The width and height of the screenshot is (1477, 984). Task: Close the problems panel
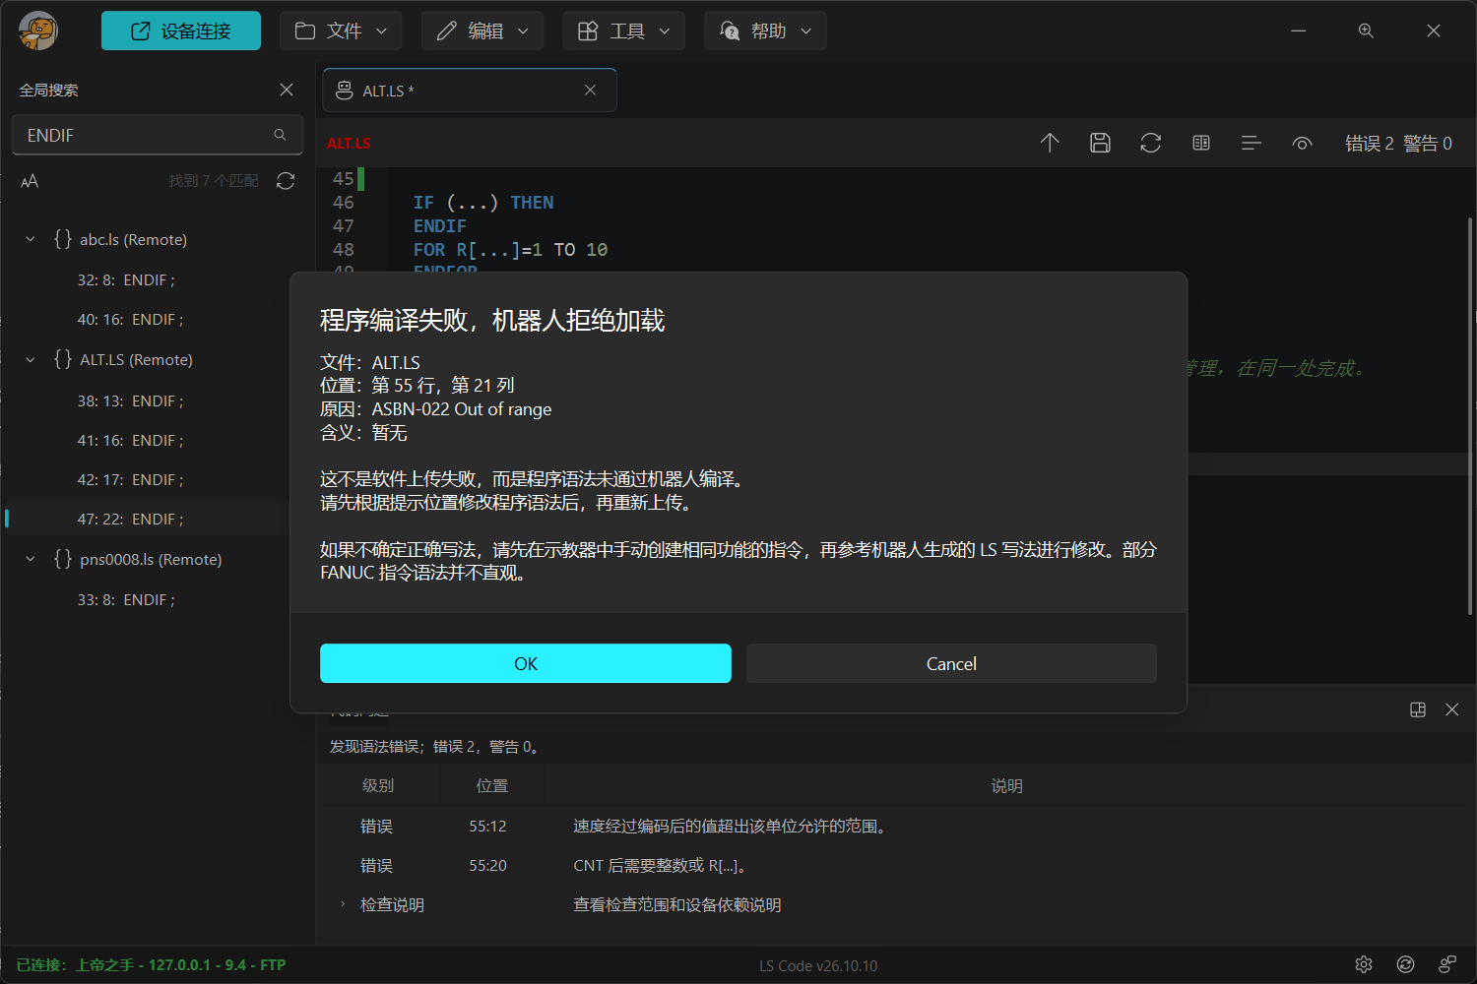click(1451, 709)
